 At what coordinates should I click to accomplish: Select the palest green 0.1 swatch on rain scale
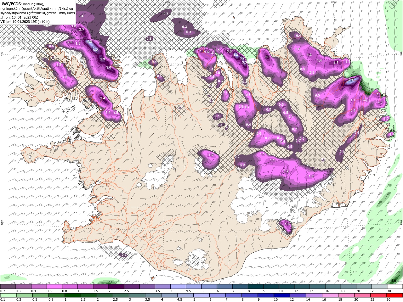tap(8, 295)
